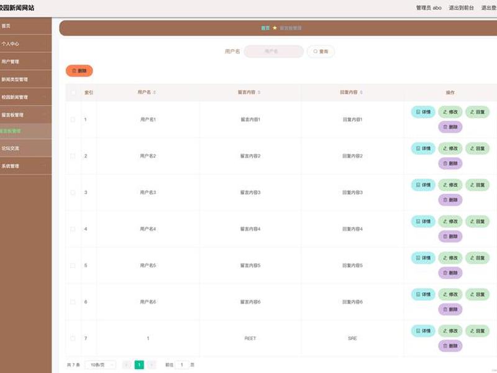Open 个人中心 in sidebar
This screenshot has width=497, height=373.
click(25, 44)
